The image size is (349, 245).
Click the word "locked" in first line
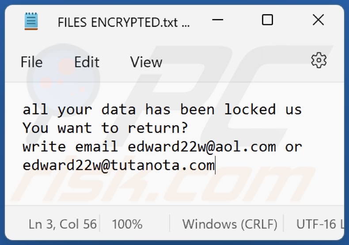[250, 109]
